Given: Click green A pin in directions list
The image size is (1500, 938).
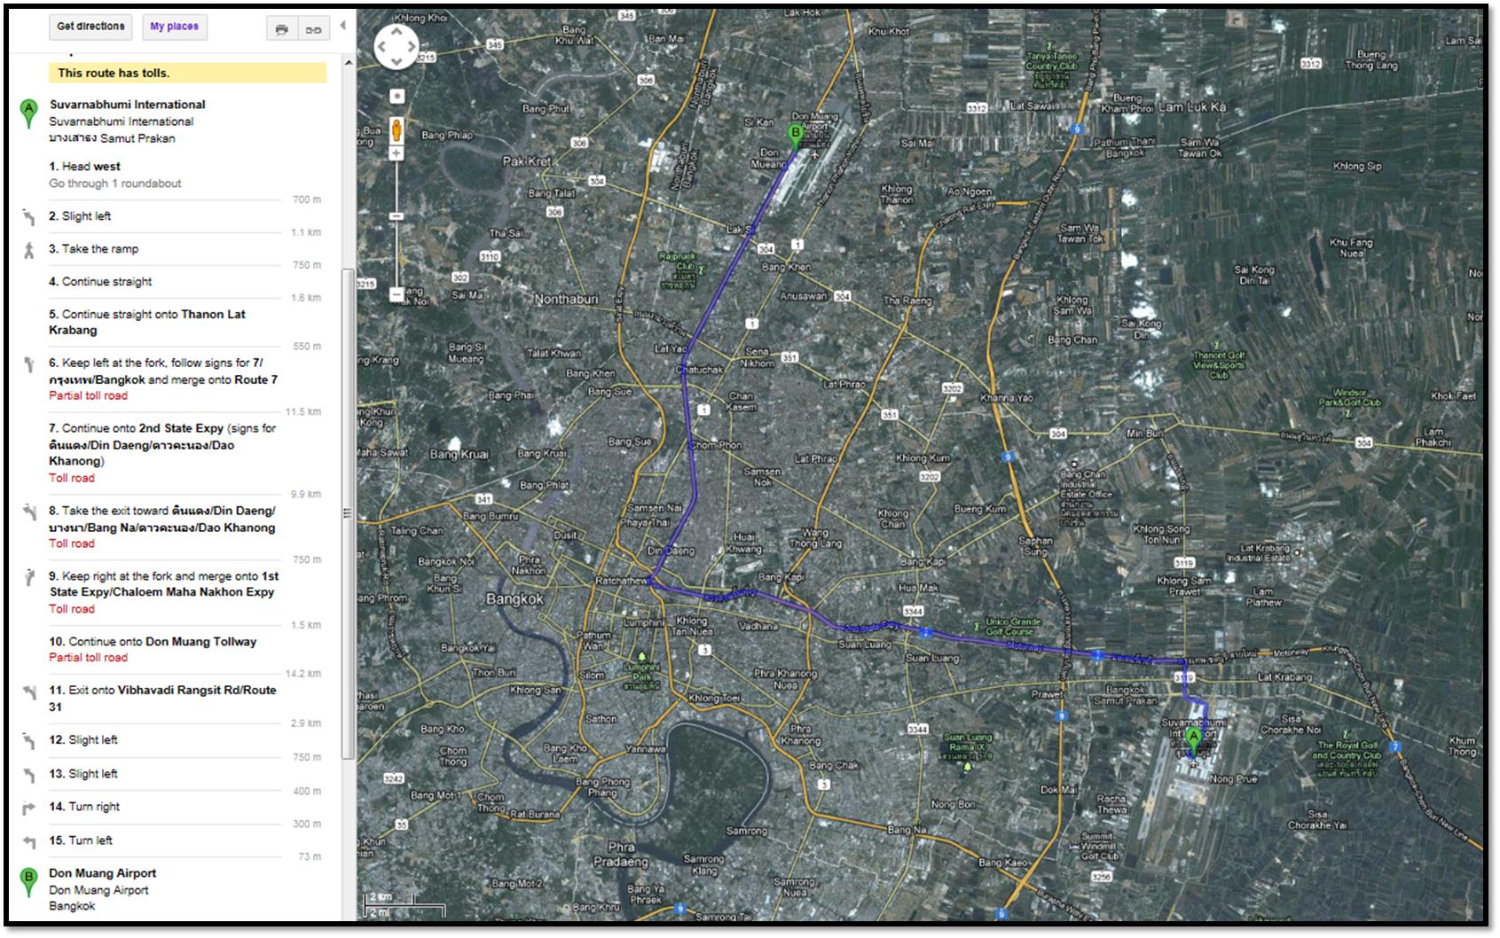Looking at the screenshot, I should pyautogui.click(x=29, y=113).
